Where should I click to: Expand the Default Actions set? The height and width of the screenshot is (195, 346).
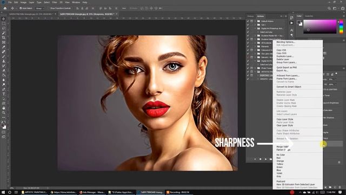pos(255,21)
